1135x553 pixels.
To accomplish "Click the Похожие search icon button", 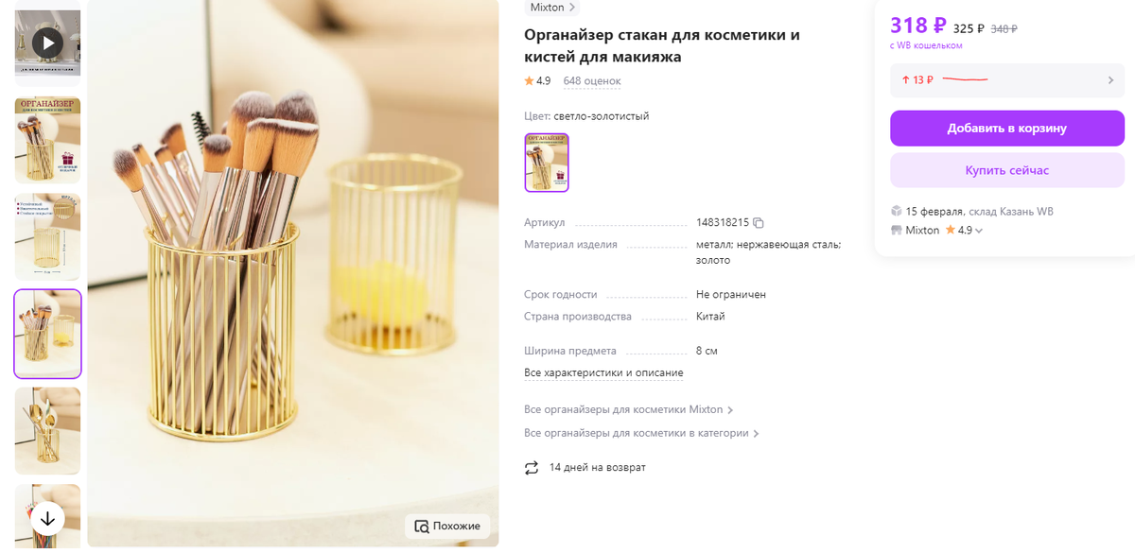I will click(447, 526).
